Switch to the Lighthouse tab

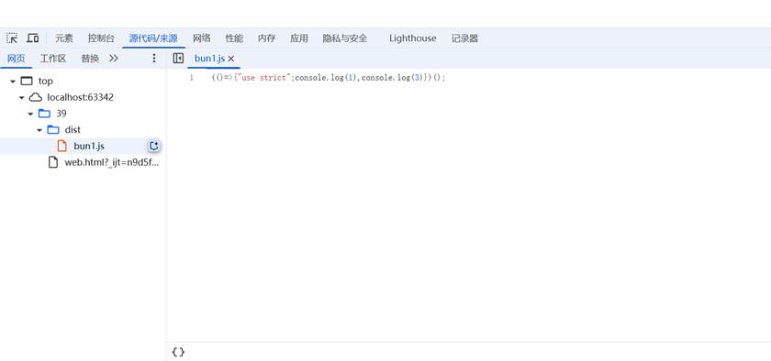[x=412, y=38]
